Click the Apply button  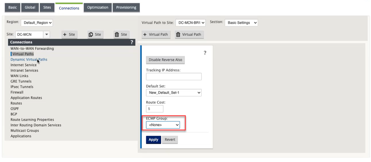pos(154,140)
